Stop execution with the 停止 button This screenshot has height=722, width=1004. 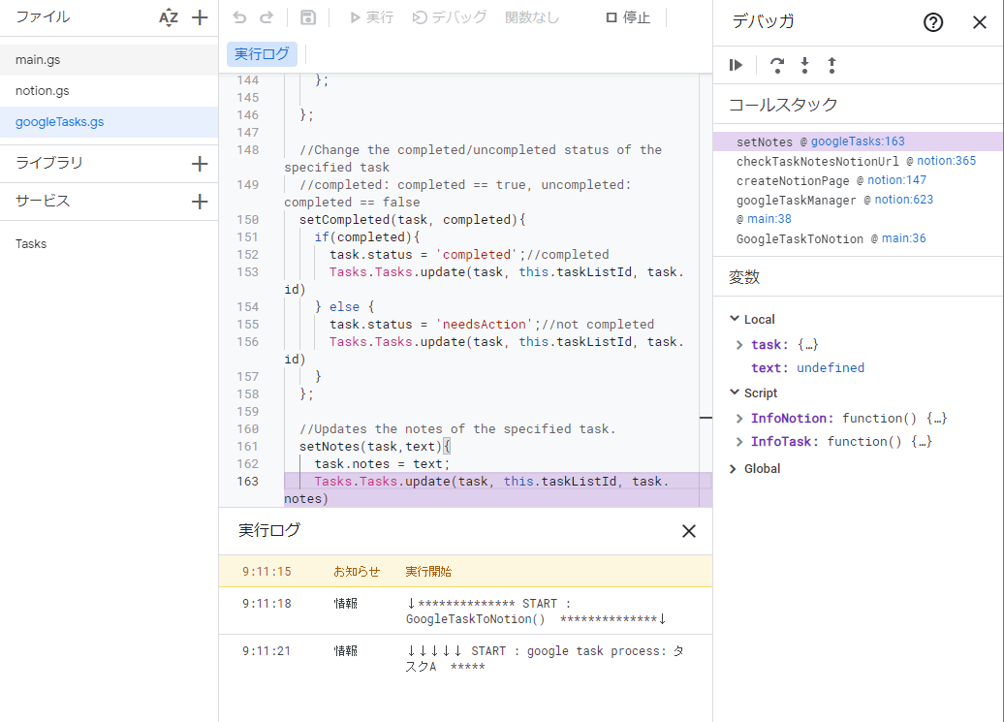628,17
